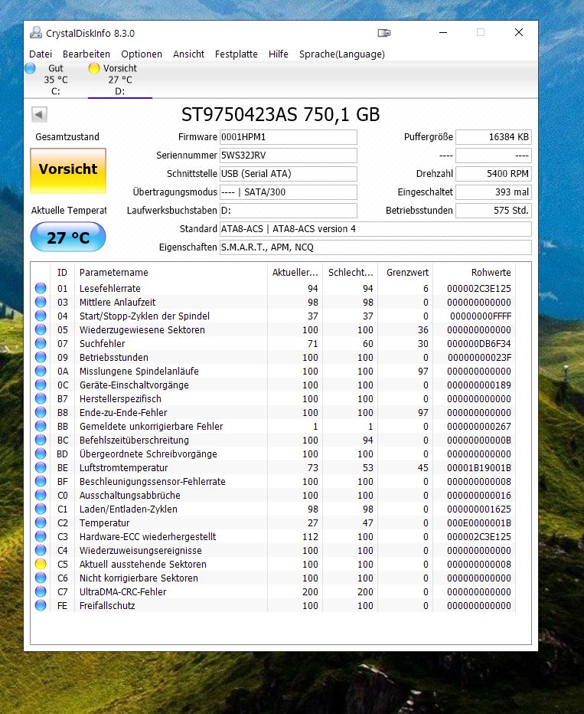
Task: Click the blue orb for Nicht korrigierbare Sektoren
Action: click(x=41, y=578)
